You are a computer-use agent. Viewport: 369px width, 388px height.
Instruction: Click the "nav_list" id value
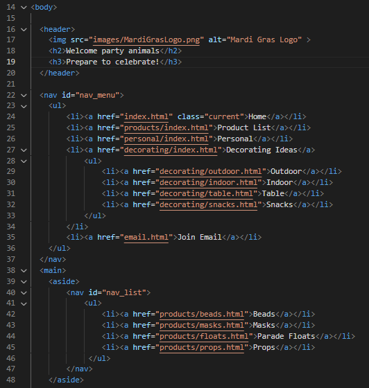point(124,292)
